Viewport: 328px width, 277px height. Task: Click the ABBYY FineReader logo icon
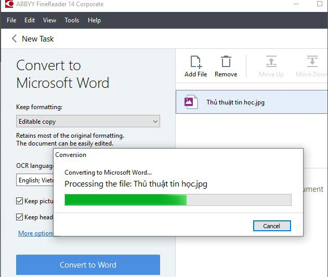click(7, 5)
